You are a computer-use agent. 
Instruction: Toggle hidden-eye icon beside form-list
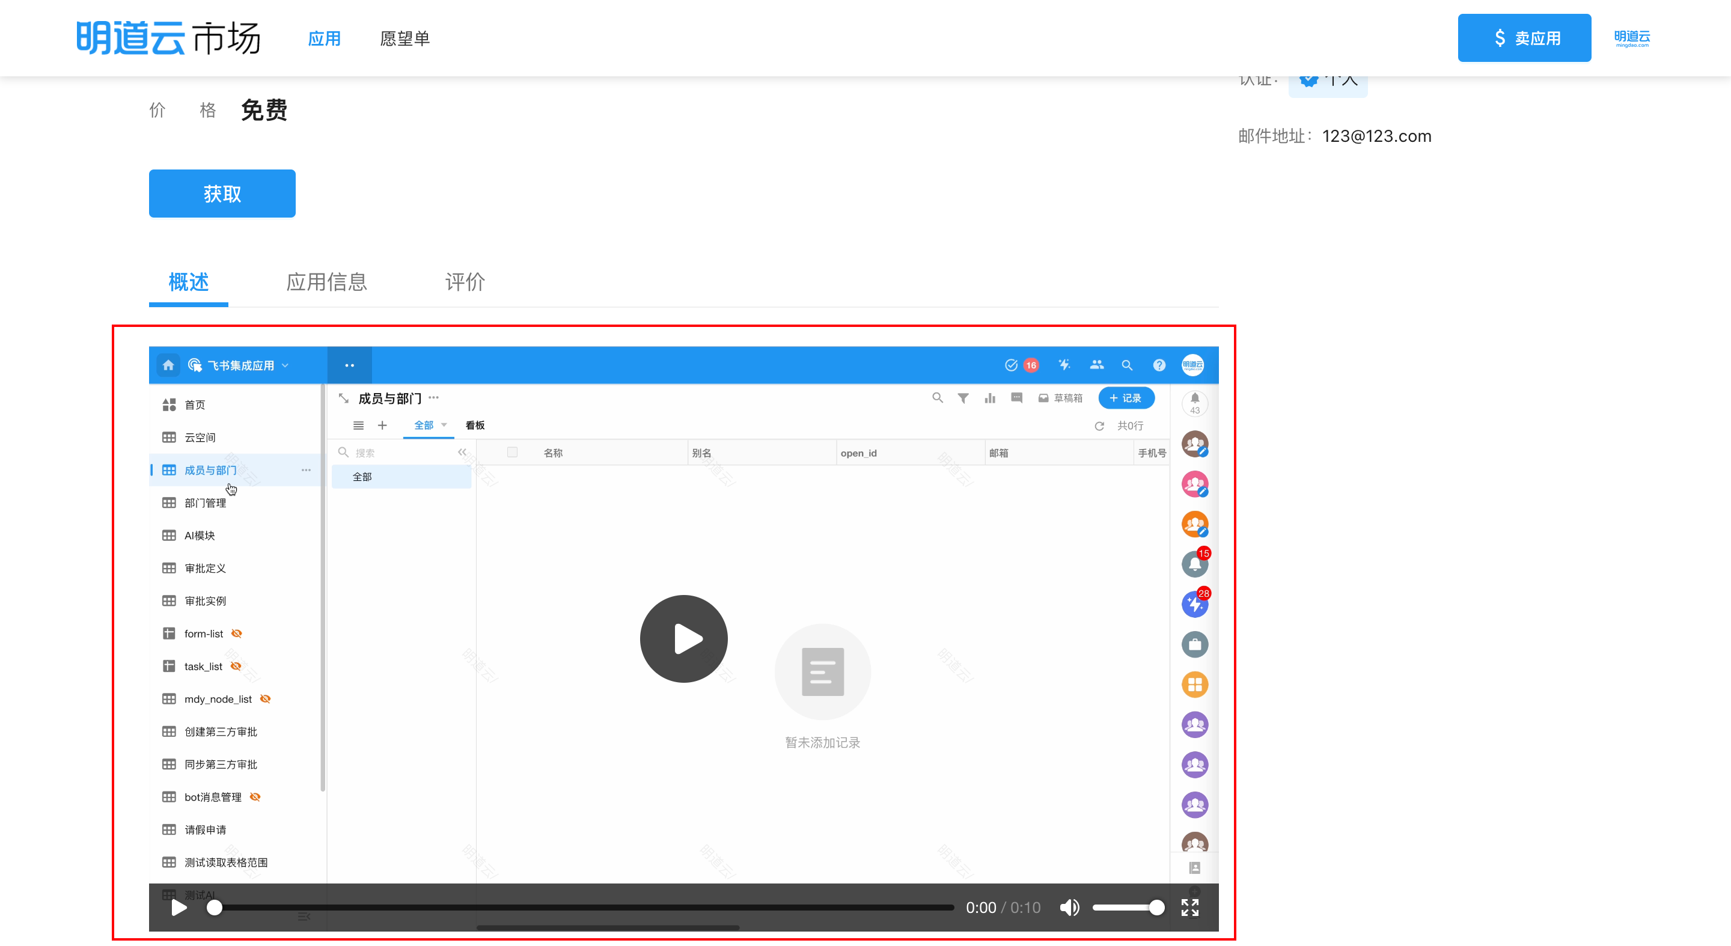237,633
